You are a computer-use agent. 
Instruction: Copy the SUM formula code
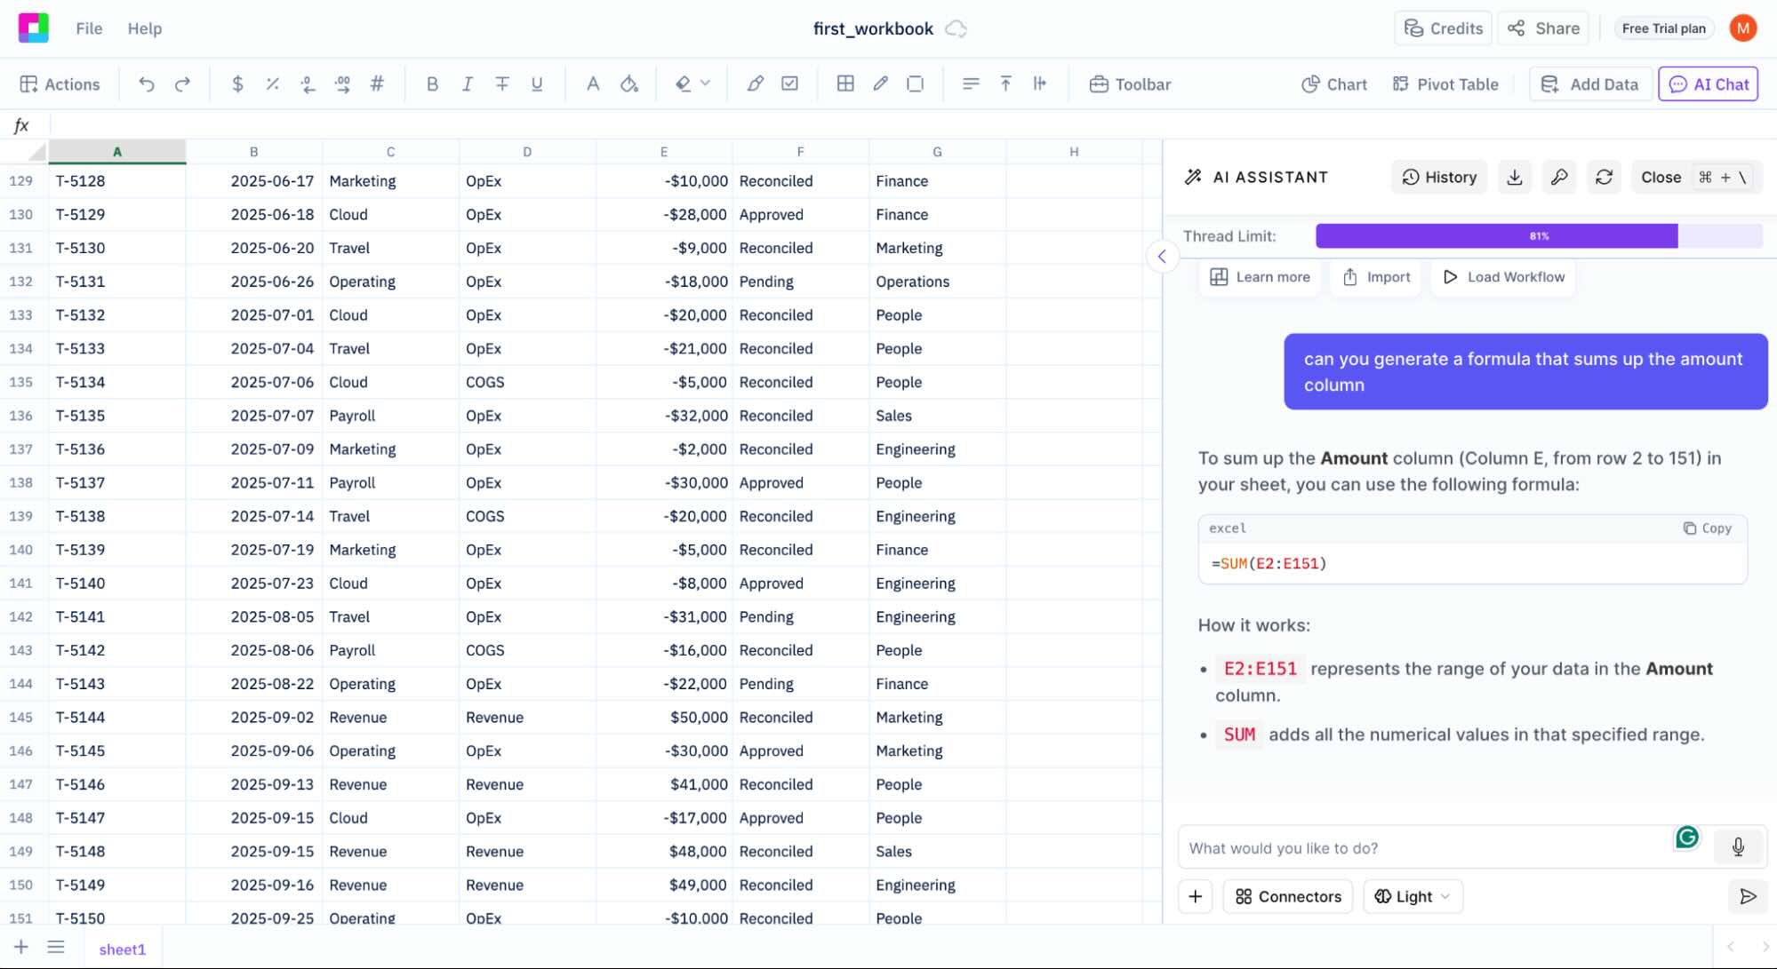tap(1707, 528)
